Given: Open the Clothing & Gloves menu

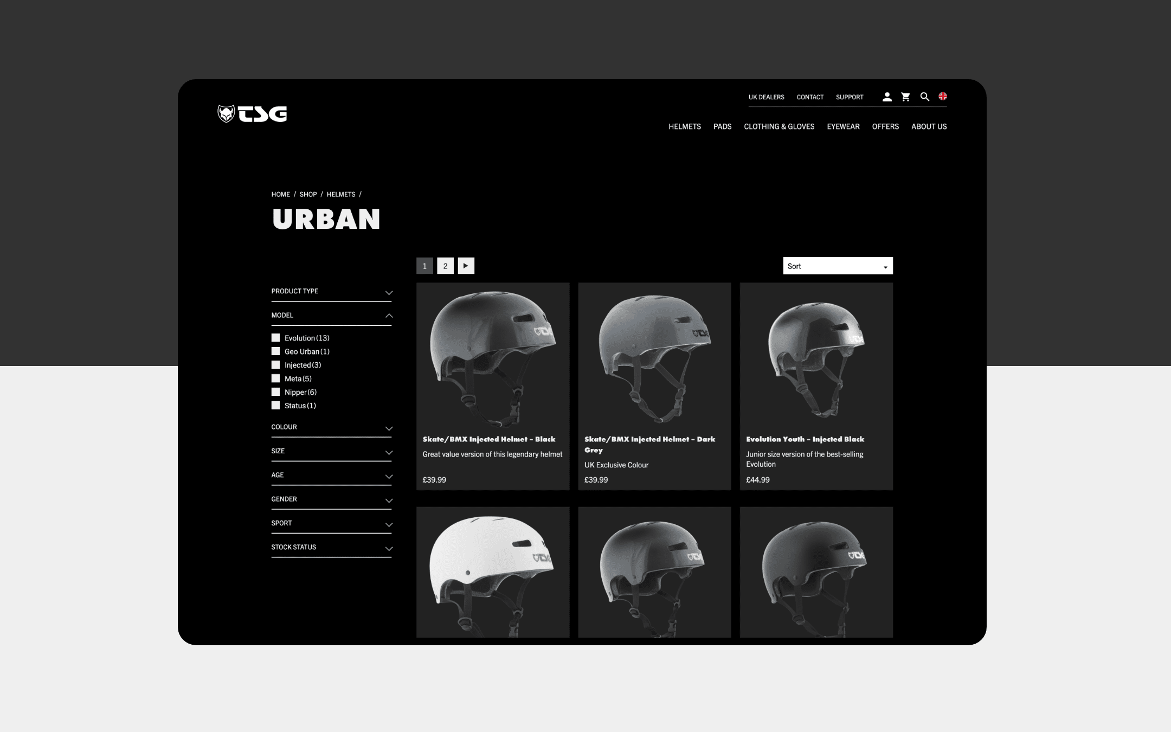Looking at the screenshot, I should click(779, 126).
